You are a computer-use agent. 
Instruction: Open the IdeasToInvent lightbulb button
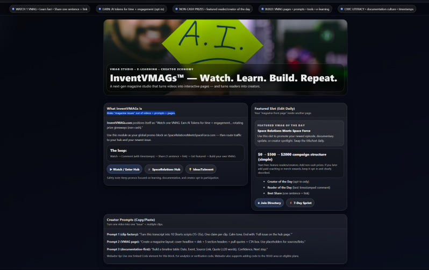click(201, 169)
